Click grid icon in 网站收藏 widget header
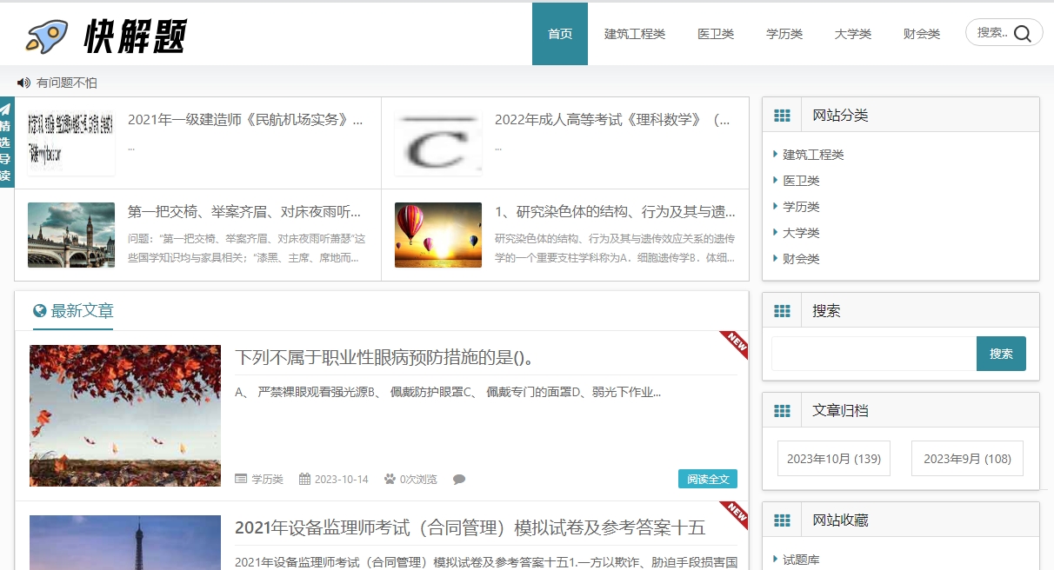 coord(782,520)
